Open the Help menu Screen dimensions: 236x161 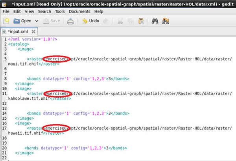click(99, 11)
